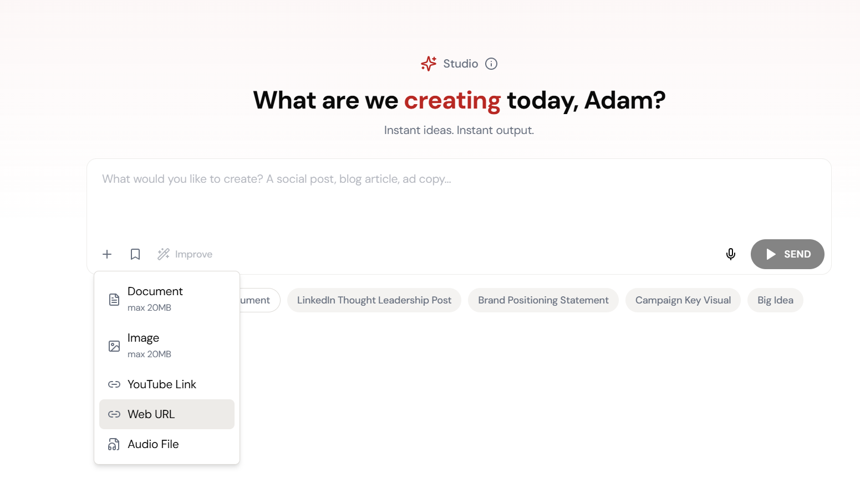Click the microphone voice input icon

pos(730,254)
